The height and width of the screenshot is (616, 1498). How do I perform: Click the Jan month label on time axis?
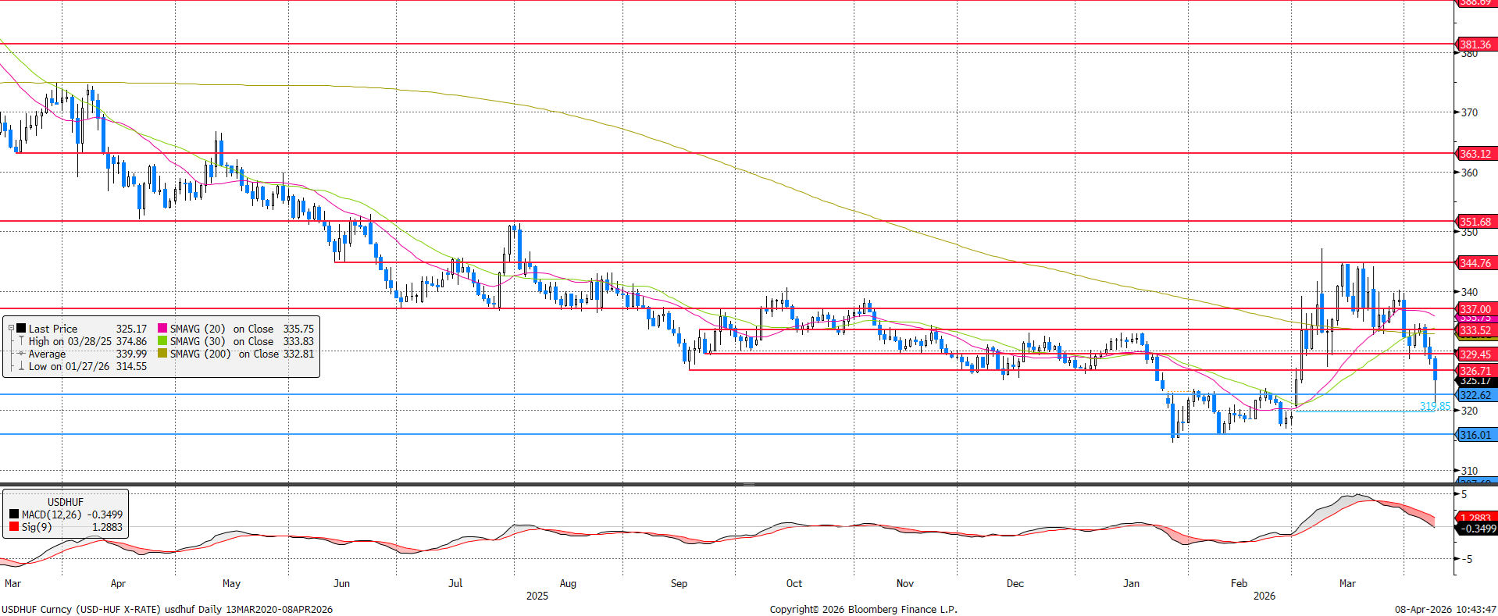1131,583
